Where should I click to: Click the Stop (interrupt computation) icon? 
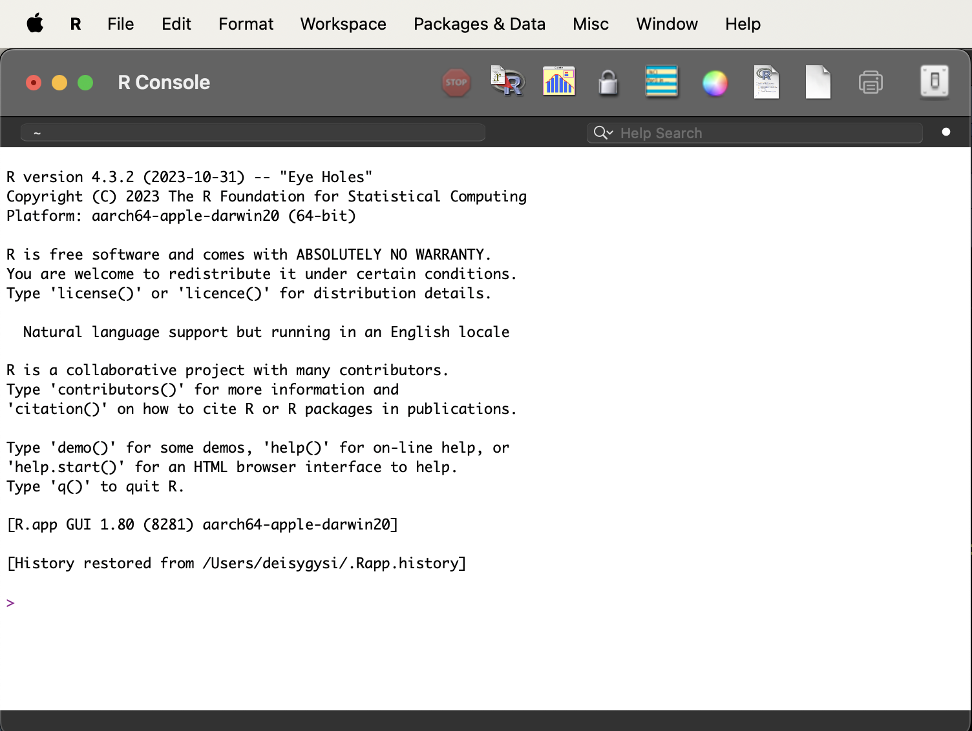click(456, 83)
